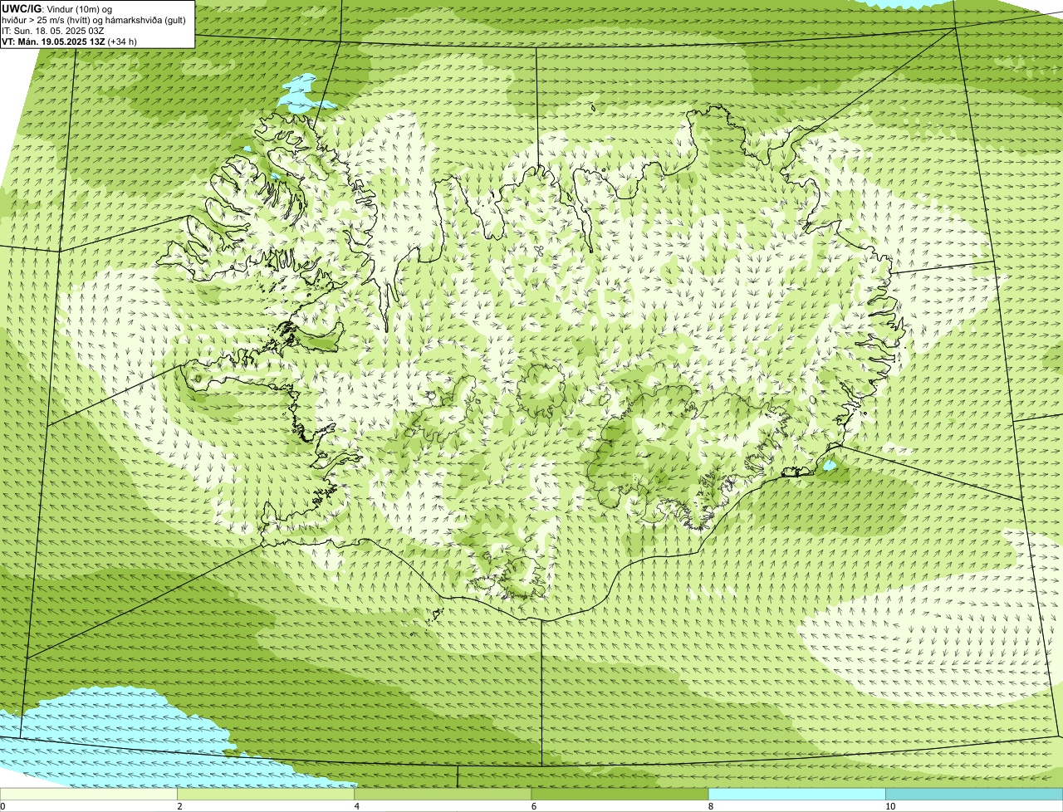This screenshot has height=812, width=1063.
Task: Click the pale yellow 0–2 legend swatch
Action: [x=89, y=794]
